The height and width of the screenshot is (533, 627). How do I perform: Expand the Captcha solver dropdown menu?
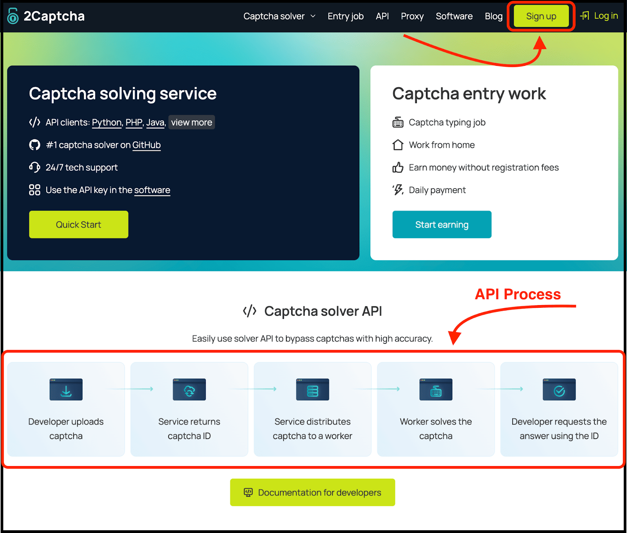279,16
